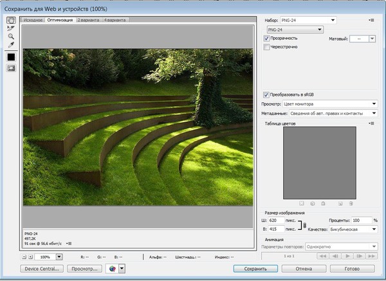Viewport: 386px width, 281px height.
Task: Select the Zoom magnifier tool
Action: 11,37
